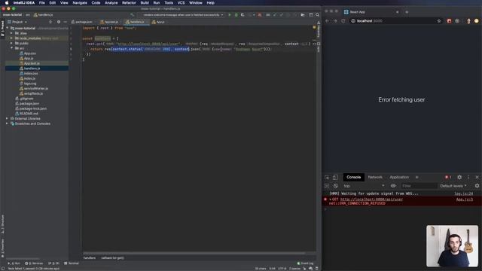Expand the node_modules folder

(12, 38)
